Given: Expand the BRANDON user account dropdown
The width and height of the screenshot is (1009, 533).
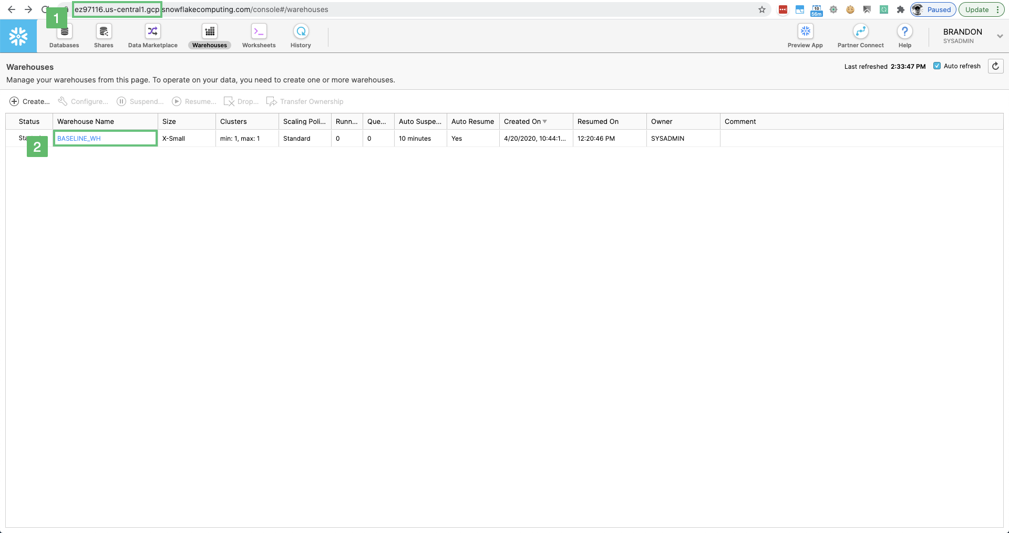Looking at the screenshot, I should [x=1000, y=36].
